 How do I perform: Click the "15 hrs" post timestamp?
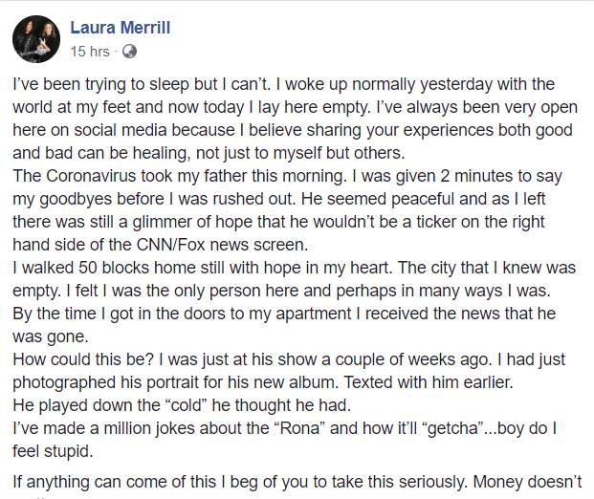(x=89, y=51)
